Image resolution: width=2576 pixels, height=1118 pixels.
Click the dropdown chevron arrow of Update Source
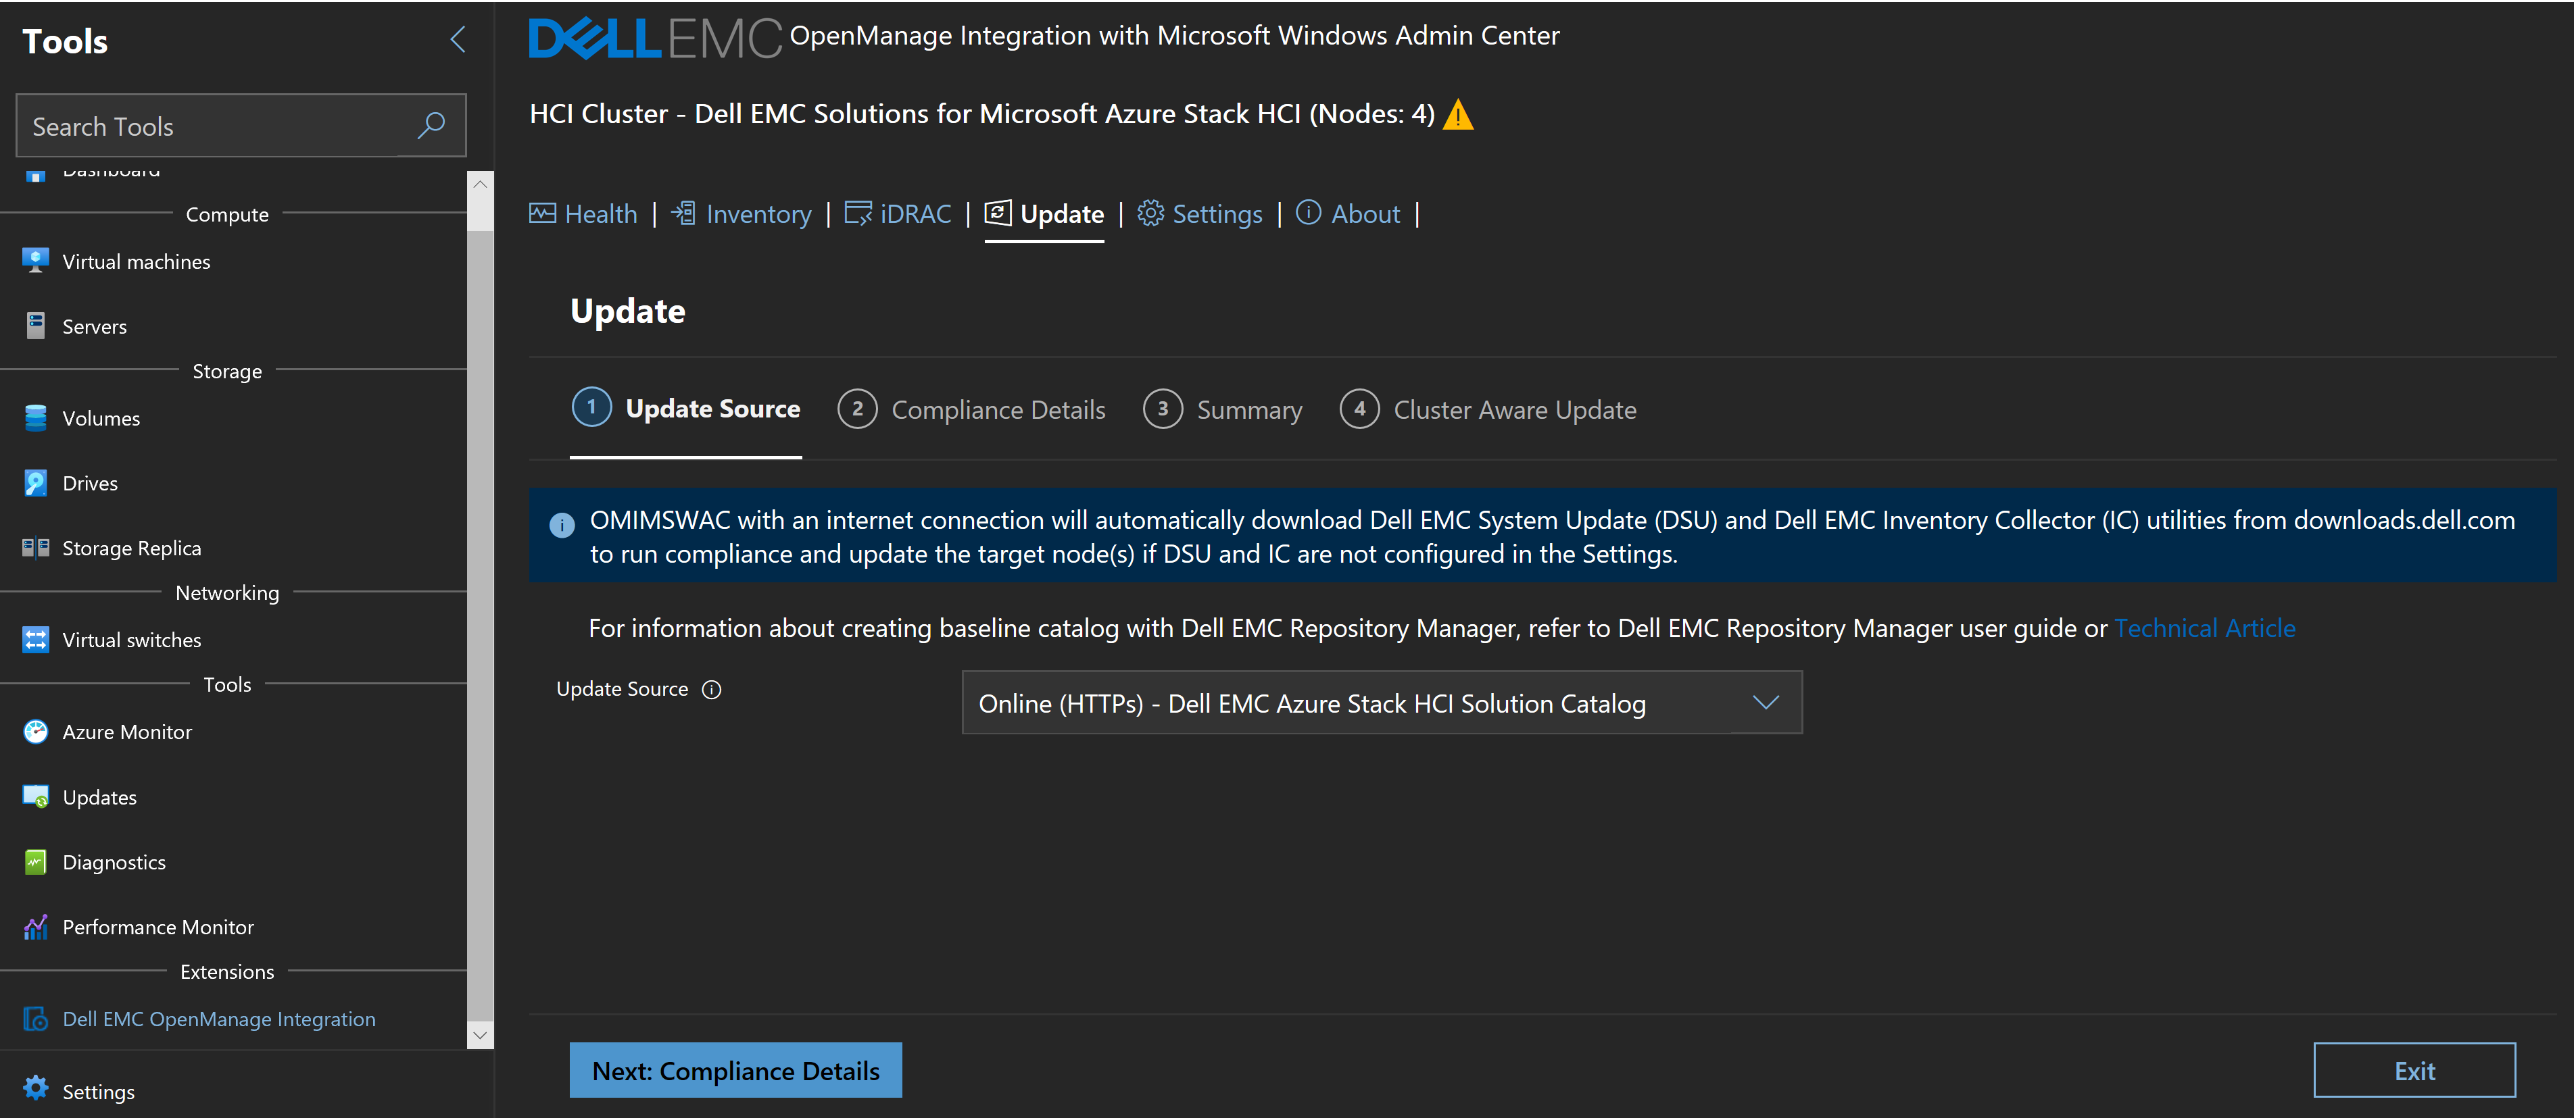(1765, 703)
